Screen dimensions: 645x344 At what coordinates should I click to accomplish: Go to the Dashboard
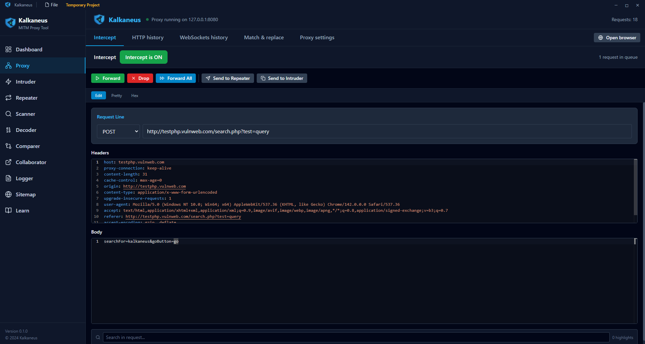29,49
